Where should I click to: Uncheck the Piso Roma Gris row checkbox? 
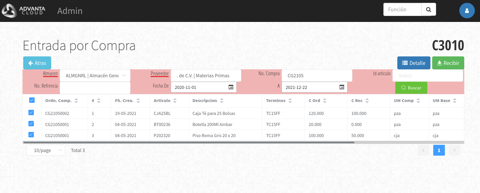point(31,135)
